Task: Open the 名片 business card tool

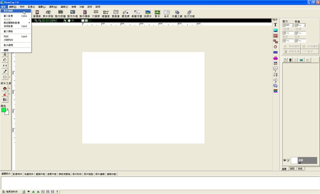Action: [x=166, y=14]
